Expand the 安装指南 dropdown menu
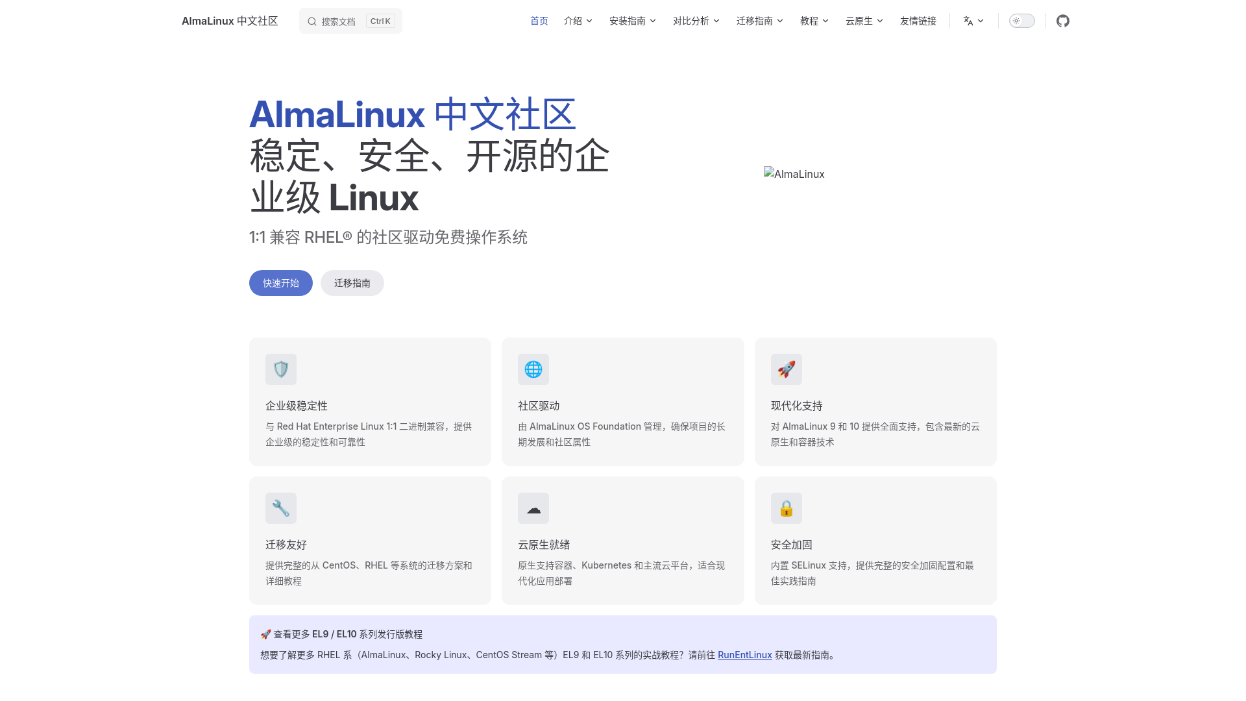 pyautogui.click(x=633, y=21)
